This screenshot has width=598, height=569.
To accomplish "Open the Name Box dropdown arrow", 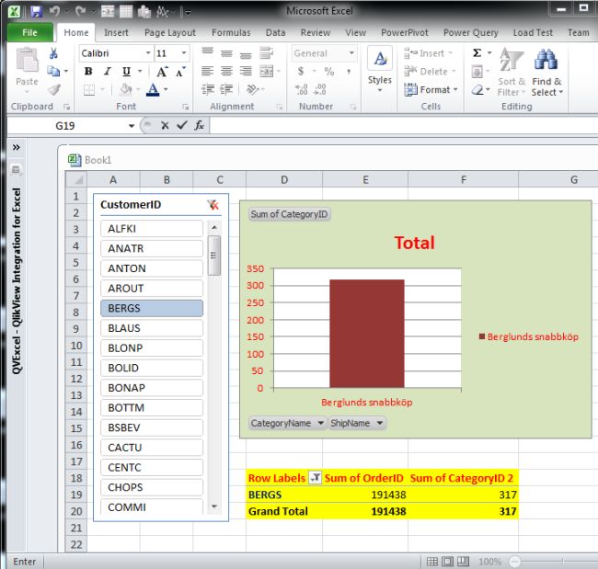I will point(132,126).
